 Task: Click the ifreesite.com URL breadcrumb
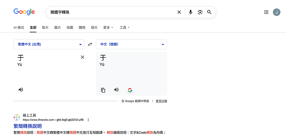pyautogui.click(x=53, y=120)
